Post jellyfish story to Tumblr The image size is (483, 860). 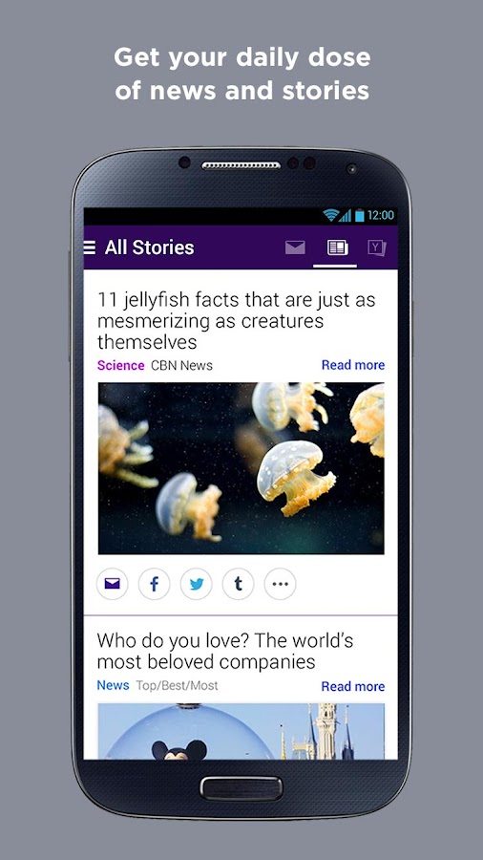[x=239, y=584]
